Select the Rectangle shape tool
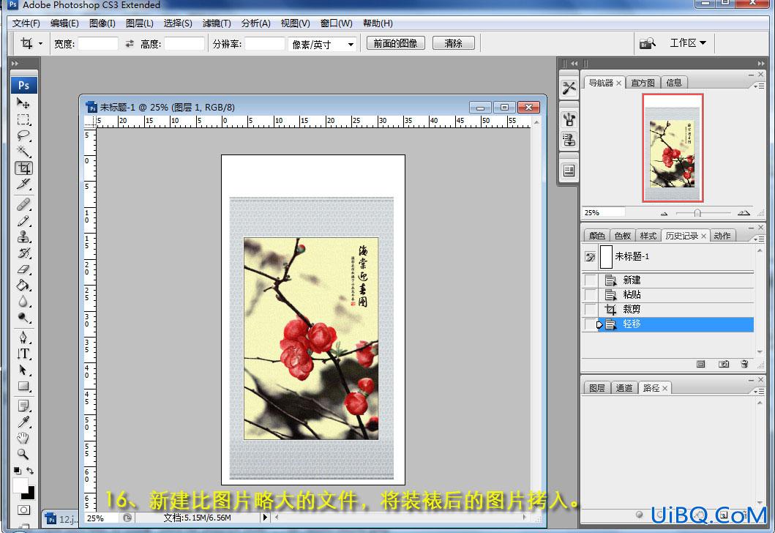This screenshot has width=775, height=533. coord(23,386)
